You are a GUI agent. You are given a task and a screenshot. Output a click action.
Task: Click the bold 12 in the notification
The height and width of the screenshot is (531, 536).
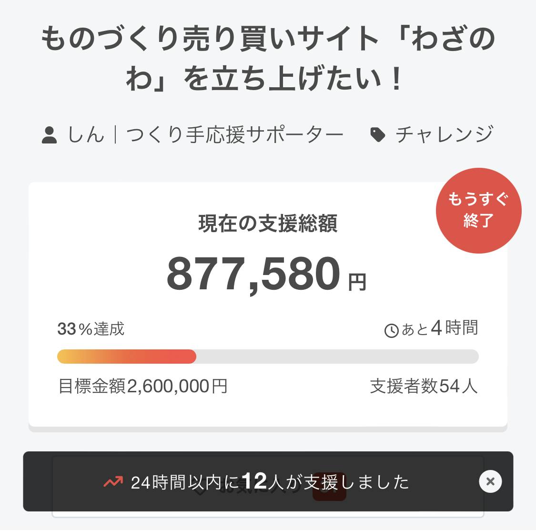pyautogui.click(x=254, y=481)
